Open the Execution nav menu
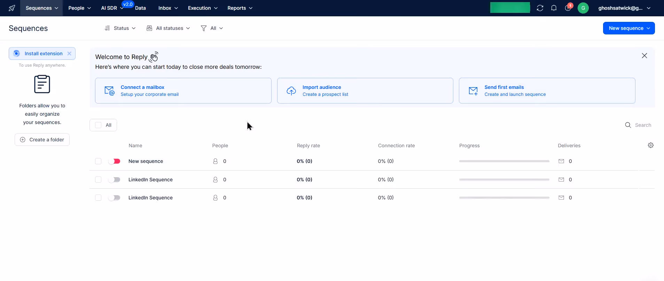This screenshot has height=281, width=664. click(x=203, y=8)
